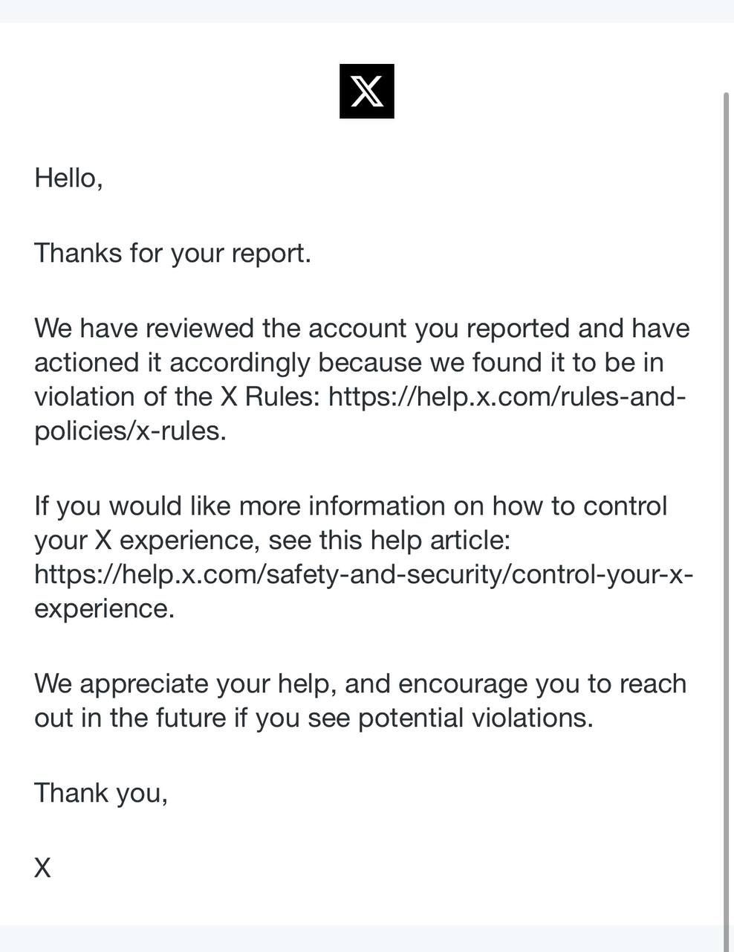Click 'We appreciate your help' sentence
This screenshot has width=734, height=952.
point(185,684)
